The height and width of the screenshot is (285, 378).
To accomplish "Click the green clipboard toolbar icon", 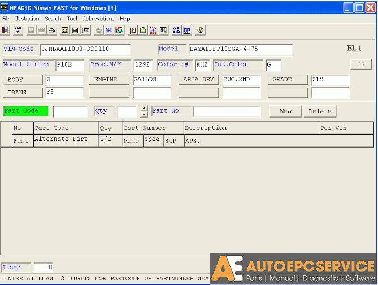I will (143, 31).
